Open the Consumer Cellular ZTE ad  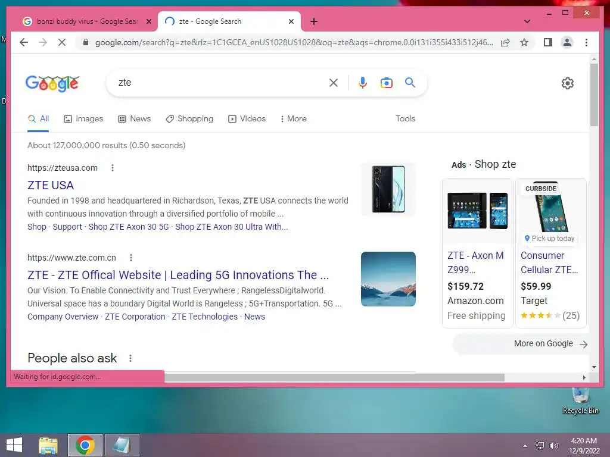coord(549,262)
